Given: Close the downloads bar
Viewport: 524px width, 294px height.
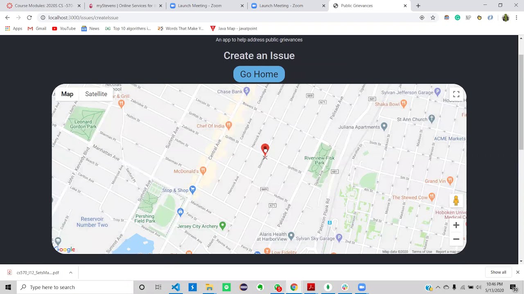Looking at the screenshot, I should (517, 272).
